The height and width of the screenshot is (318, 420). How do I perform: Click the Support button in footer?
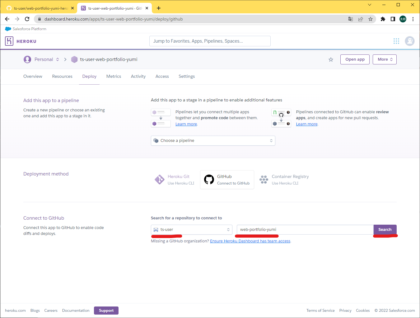point(106,311)
